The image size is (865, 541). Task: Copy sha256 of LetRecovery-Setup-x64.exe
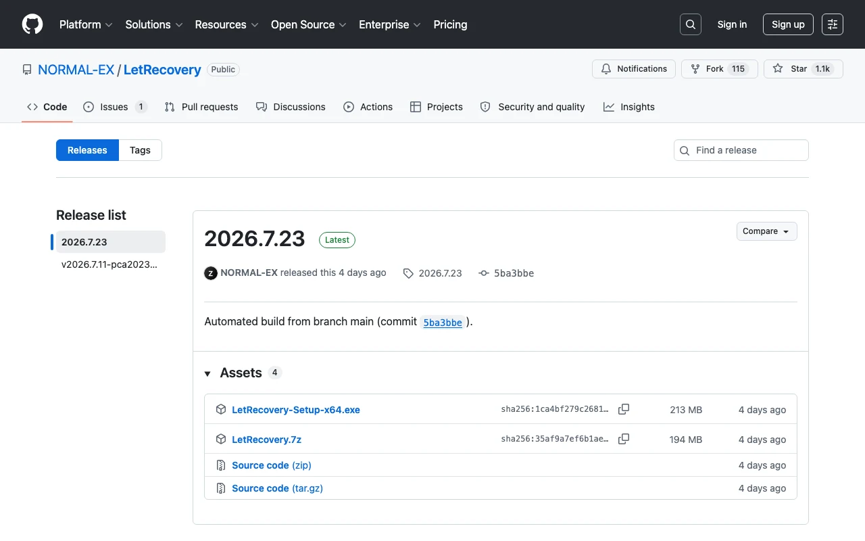[624, 409]
